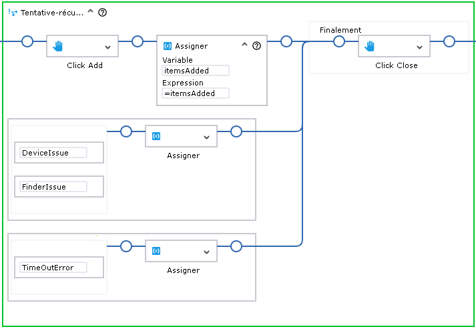Collapse the expanded Assigner block
The width and height of the screenshot is (476, 327).
[x=244, y=46]
